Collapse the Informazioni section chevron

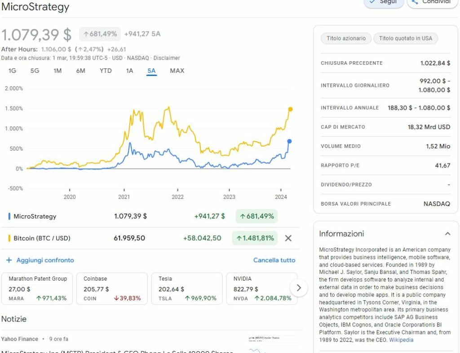coord(447,234)
